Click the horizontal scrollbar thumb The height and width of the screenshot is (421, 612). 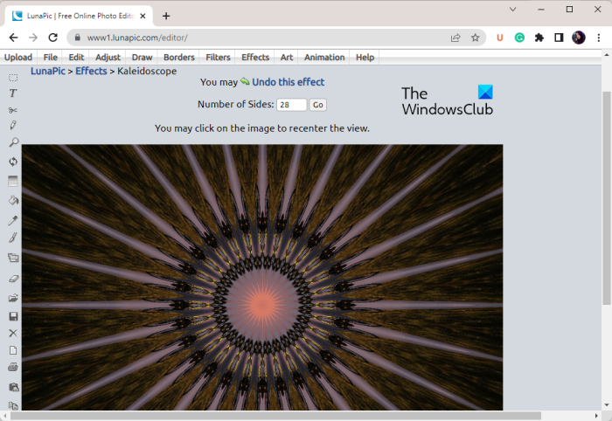(x=275, y=416)
